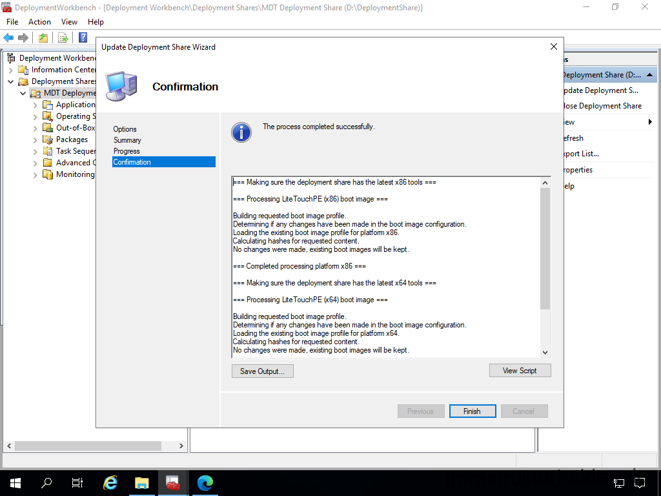Screen dimensions: 661x496
Task: Click the Information Center folder icon
Action: (x=23, y=70)
